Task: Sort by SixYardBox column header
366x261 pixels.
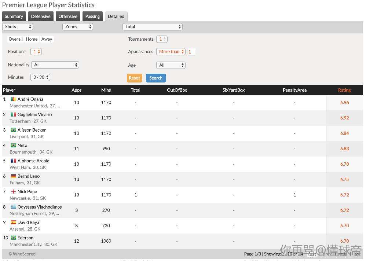Action: point(234,90)
